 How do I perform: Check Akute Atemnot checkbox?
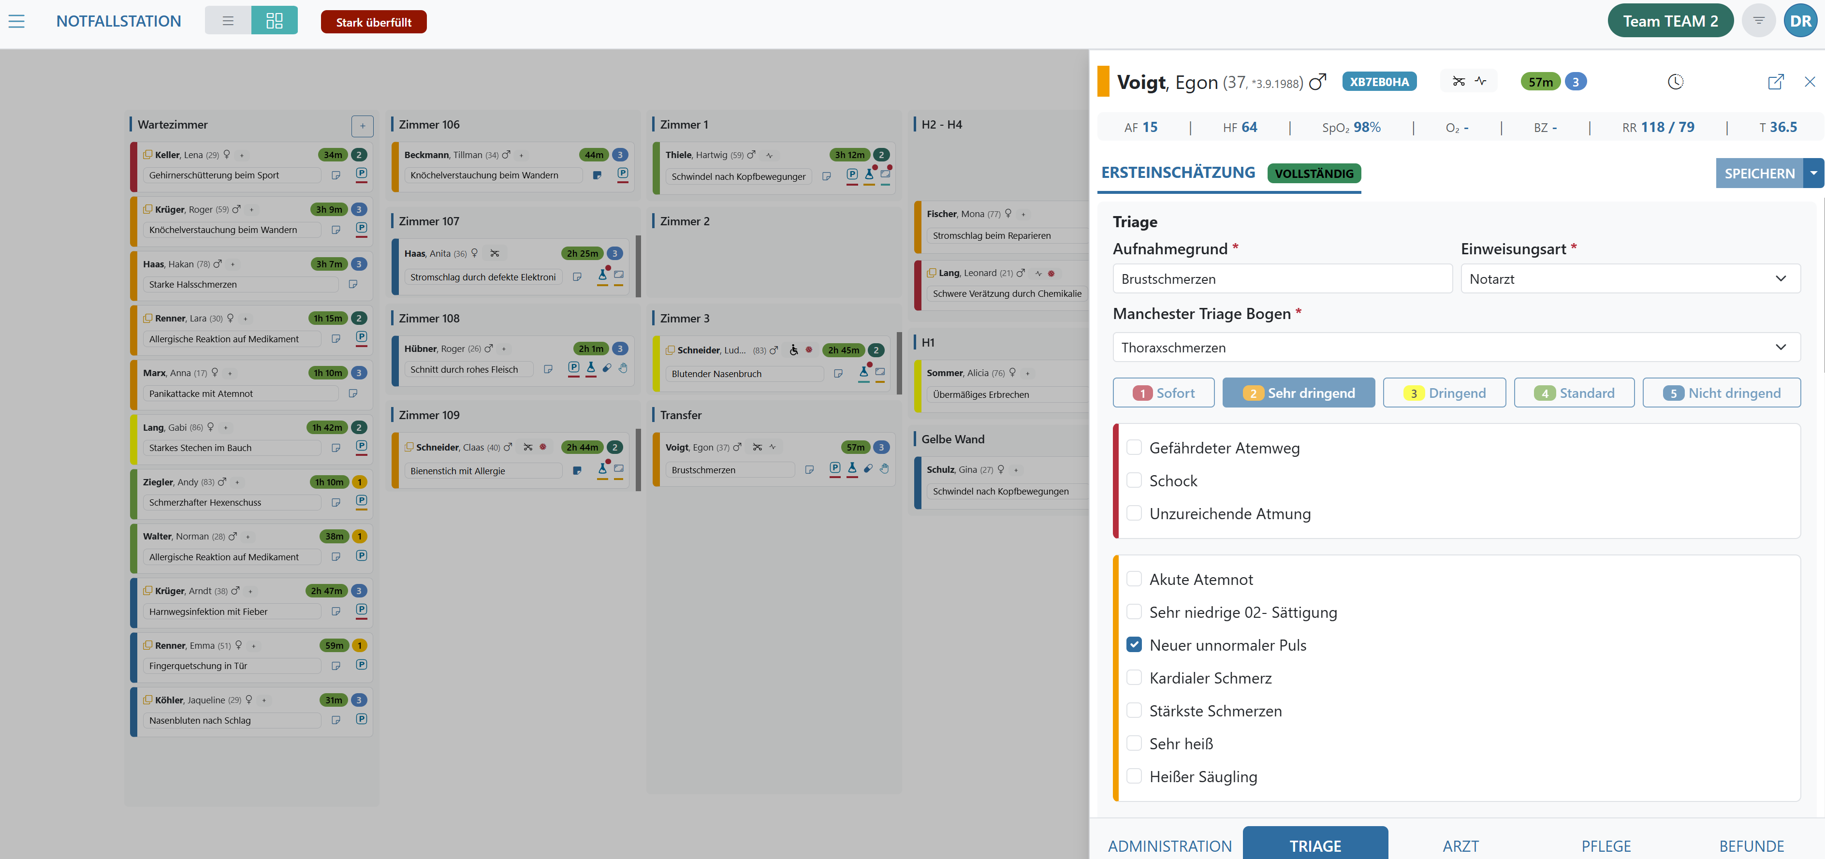tap(1134, 579)
